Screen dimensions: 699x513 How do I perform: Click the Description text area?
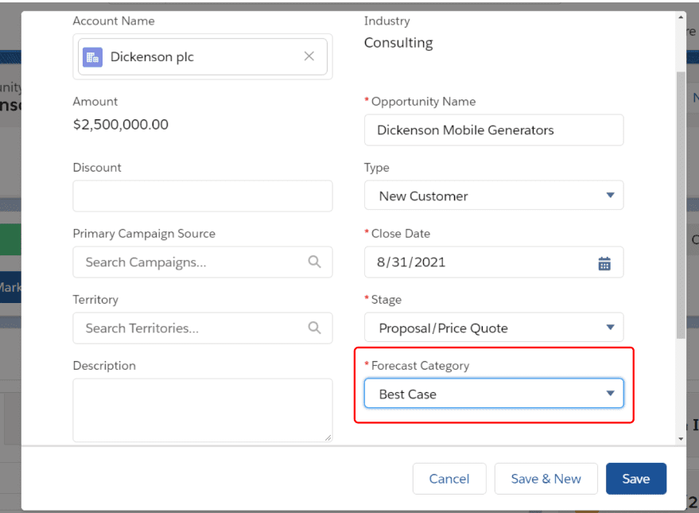pos(202,410)
